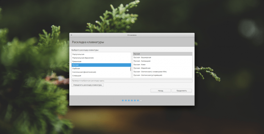The height and width of the screenshot is (134, 264).
Task: Click the Продолжить button
Action: coord(182,91)
